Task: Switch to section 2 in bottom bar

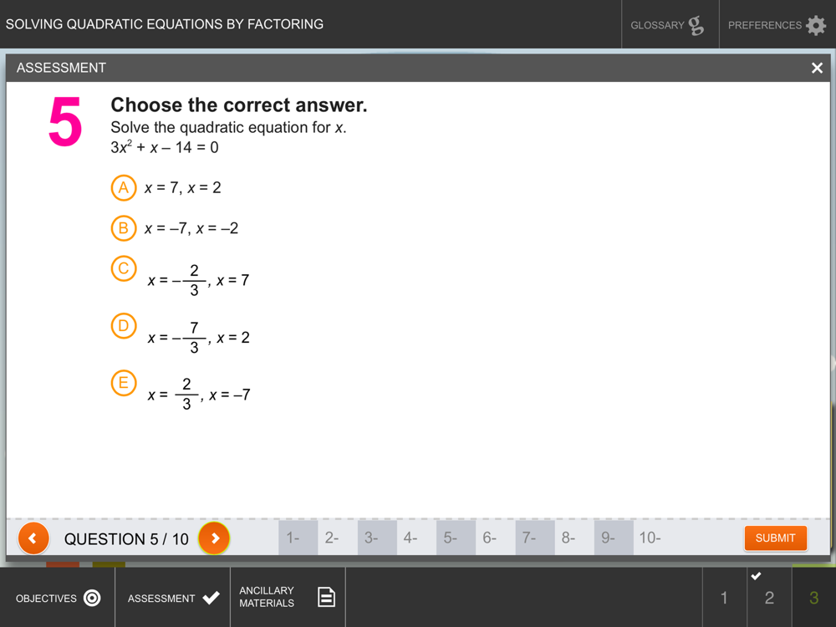Action: [x=769, y=597]
